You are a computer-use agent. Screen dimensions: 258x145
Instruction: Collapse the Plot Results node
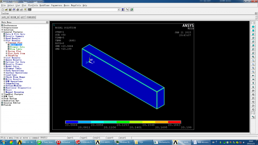(x=4, y=41)
